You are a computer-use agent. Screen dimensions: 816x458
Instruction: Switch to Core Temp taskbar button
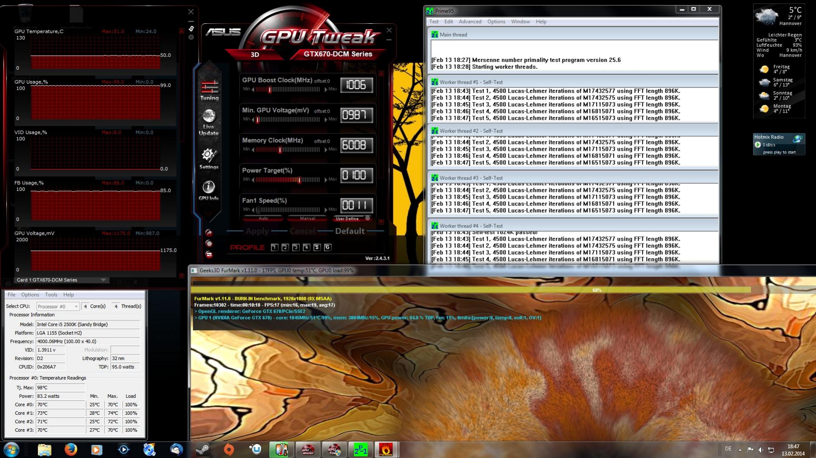click(x=281, y=449)
